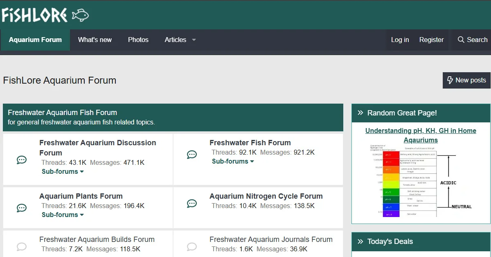
Task: Click the grey speech bubble icon for Freshwater Aquarium Builds Forum
Action: click(x=22, y=246)
